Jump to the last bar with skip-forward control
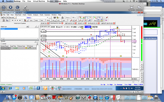The image size is (164, 102). (20, 20)
